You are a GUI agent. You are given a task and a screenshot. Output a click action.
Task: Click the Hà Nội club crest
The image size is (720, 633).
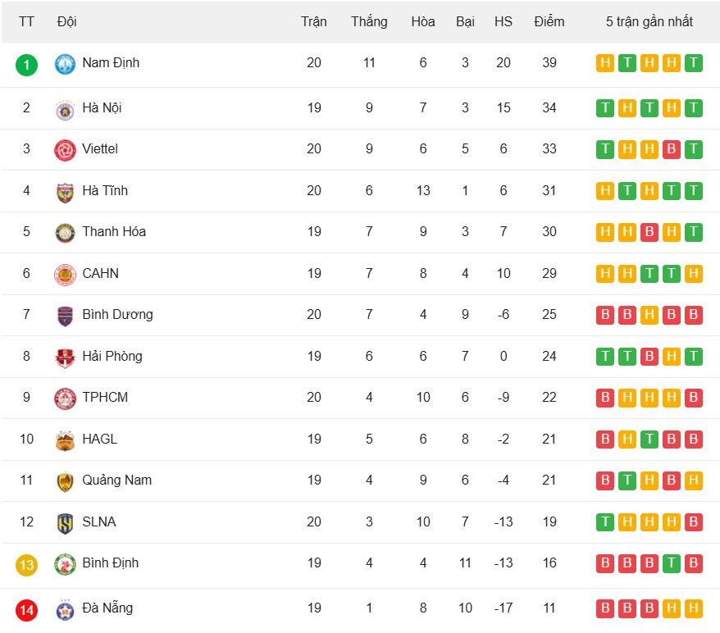pos(65,109)
